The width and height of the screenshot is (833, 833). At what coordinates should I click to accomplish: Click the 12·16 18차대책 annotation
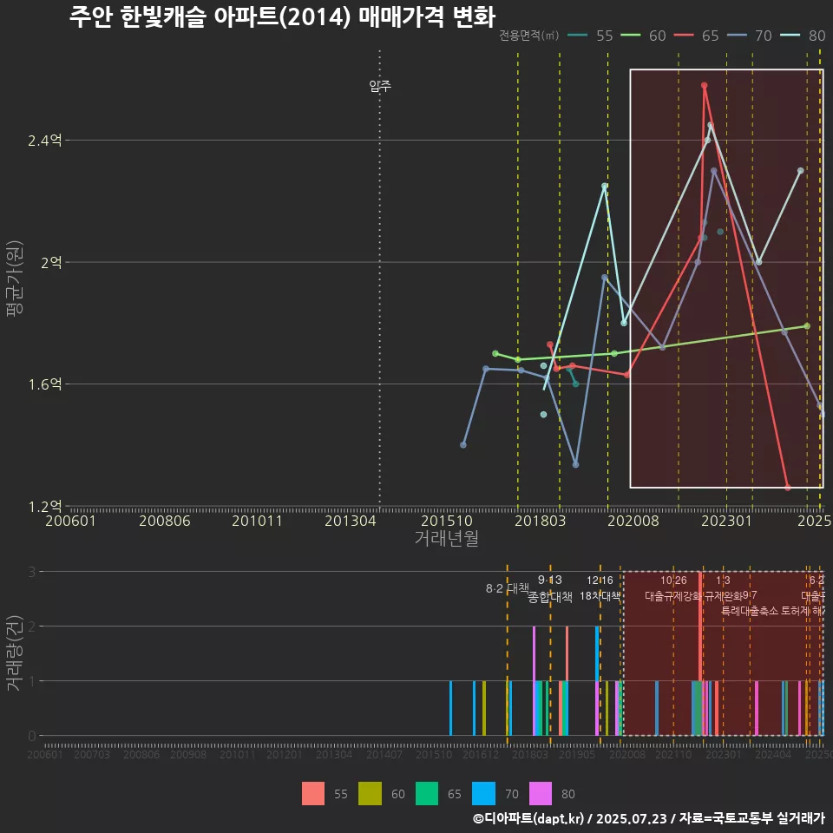click(600, 588)
